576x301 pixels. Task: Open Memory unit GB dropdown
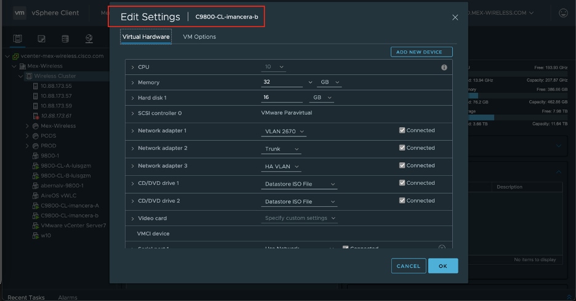329,82
